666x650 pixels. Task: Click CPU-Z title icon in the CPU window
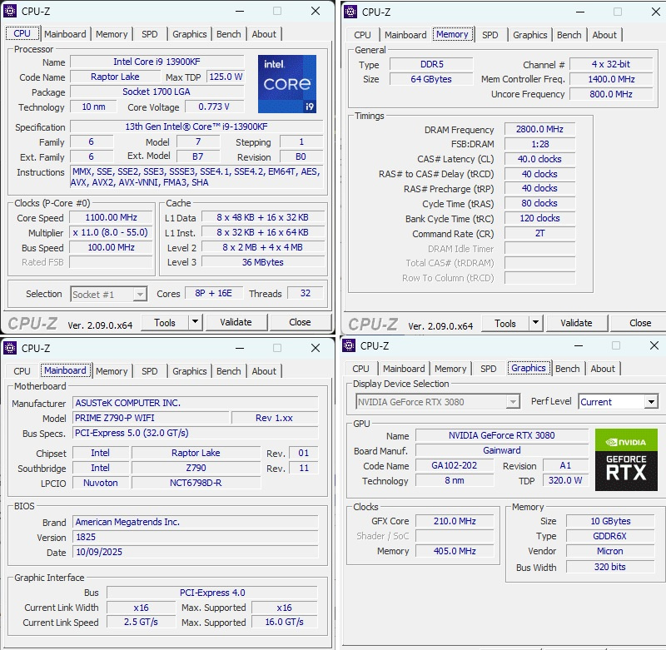coord(10,12)
